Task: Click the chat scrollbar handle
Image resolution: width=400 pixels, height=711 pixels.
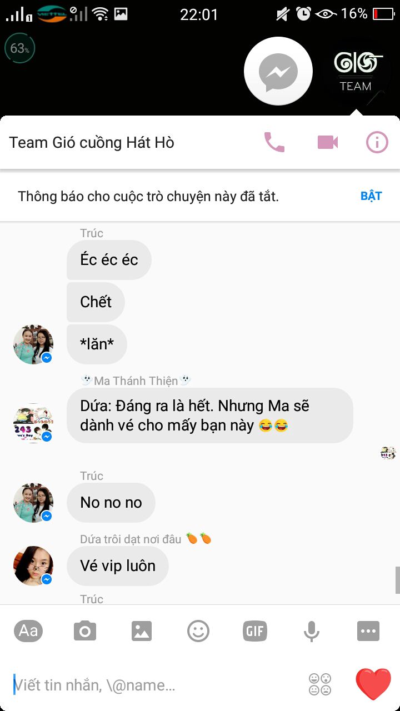Action: coord(397,580)
